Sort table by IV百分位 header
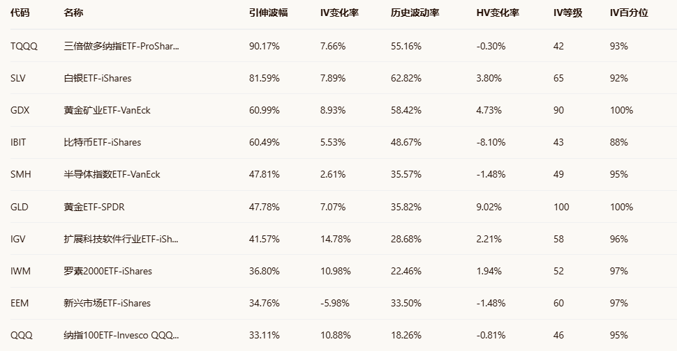The image size is (677, 351). pyautogui.click(x=629, y=13)
